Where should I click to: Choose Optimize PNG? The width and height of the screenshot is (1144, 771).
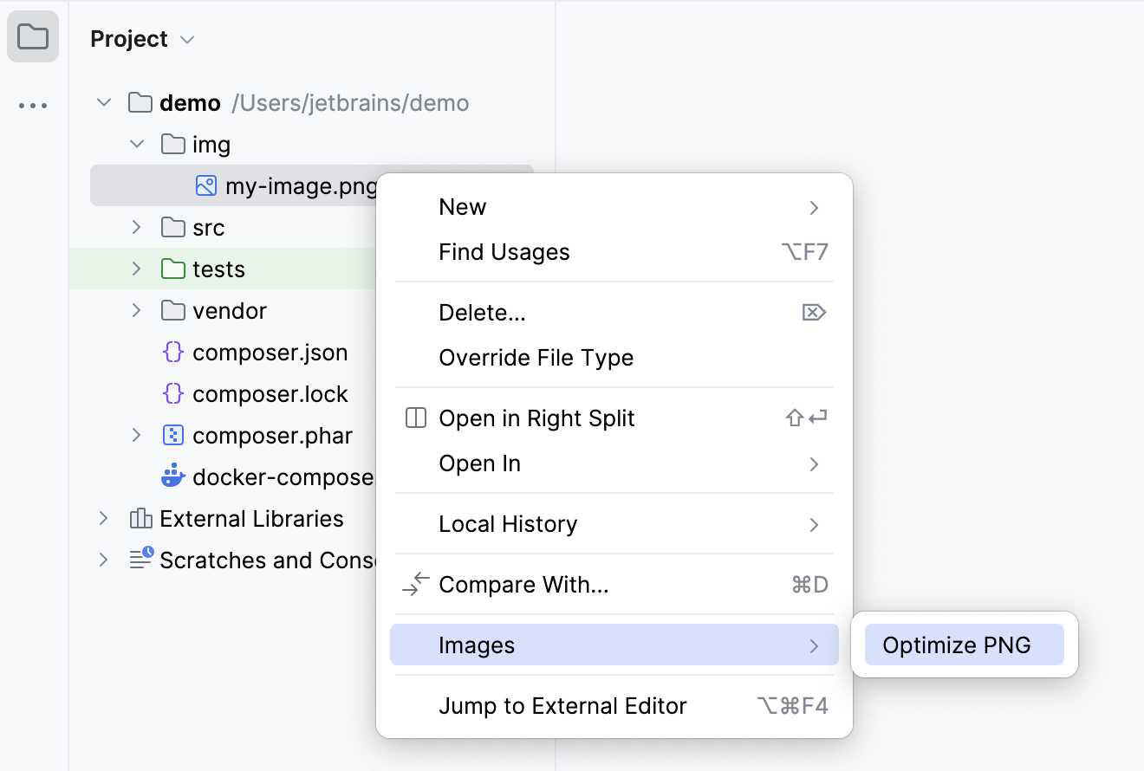point(964,645)
